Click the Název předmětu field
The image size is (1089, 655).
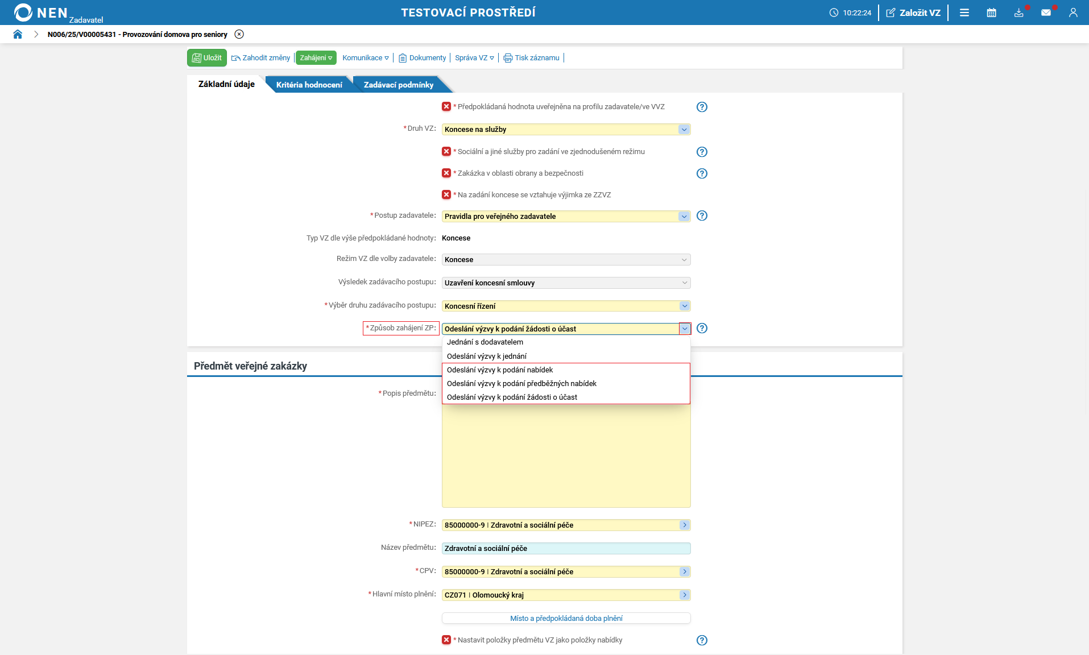point(566,549)
